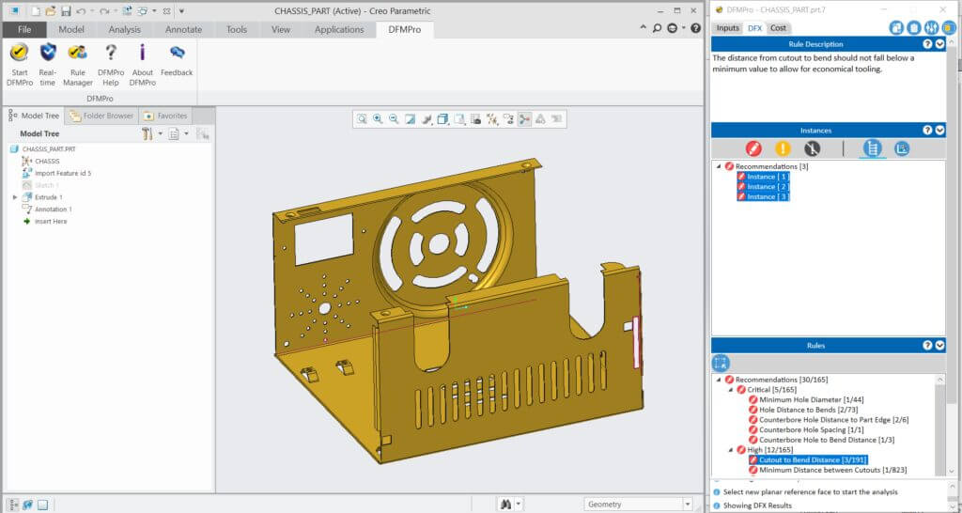Collapse the High [12/165] group
Image resolution: width=962 pixels, height=513 pixels.
coord(731,450)
